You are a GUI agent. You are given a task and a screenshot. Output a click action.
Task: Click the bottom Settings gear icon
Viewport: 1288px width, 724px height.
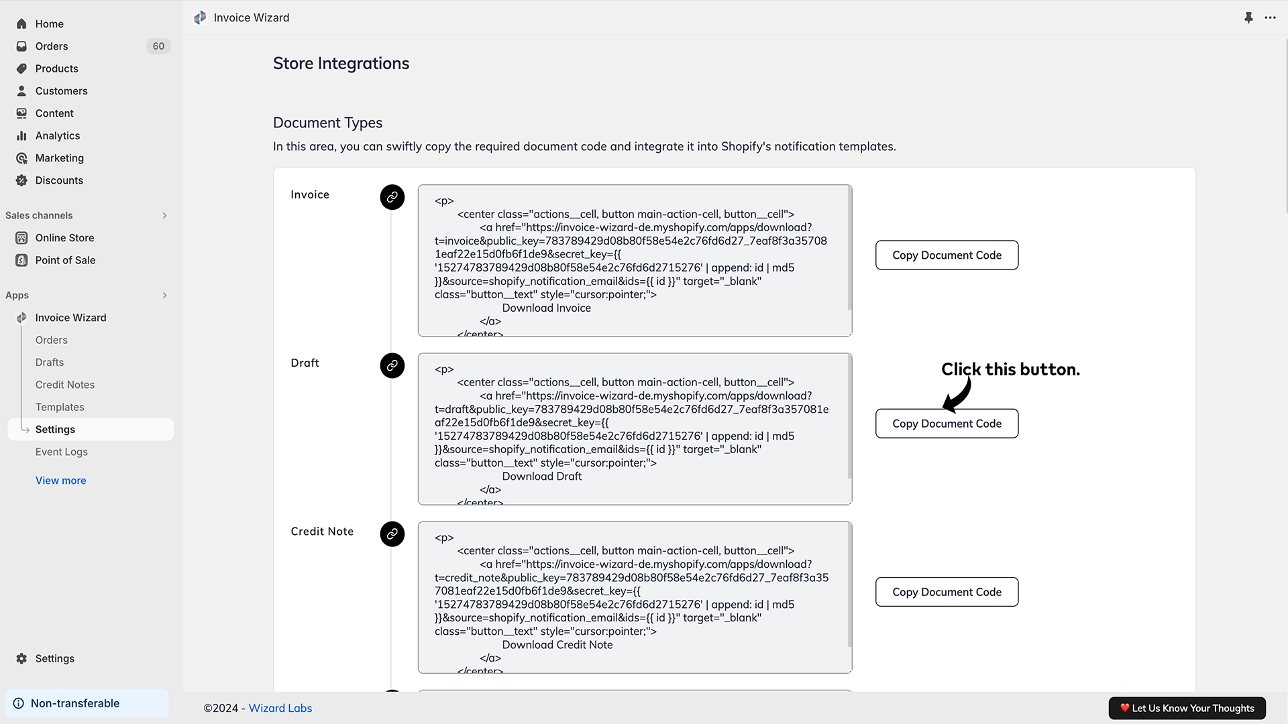(21, 658)
